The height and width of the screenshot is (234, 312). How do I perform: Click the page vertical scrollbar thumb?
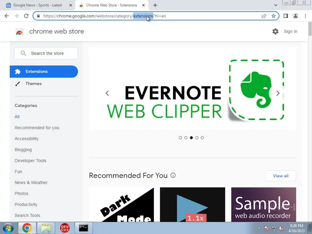pos(310,29)
